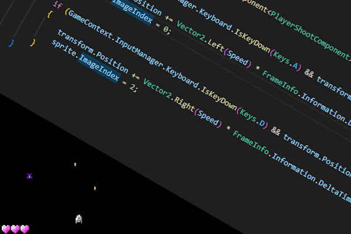Click the yellow opening brace under if

click(x=50, y=14)
